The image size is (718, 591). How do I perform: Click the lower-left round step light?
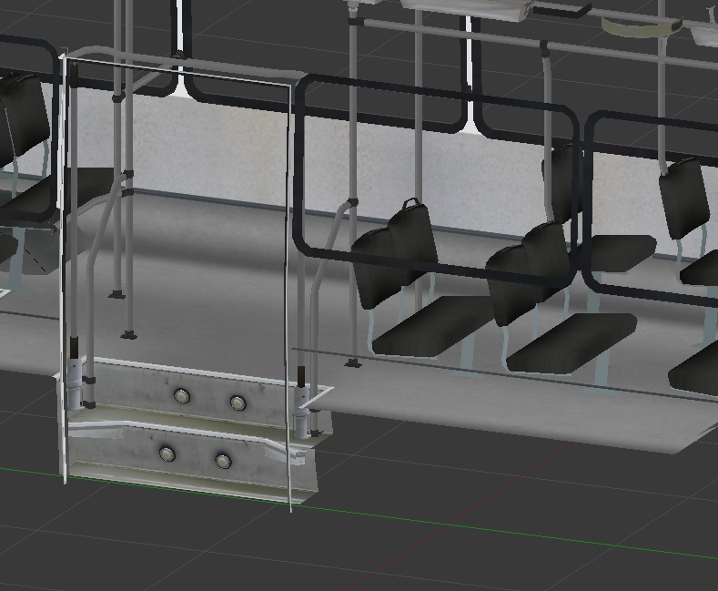click(x=167, y=453)
